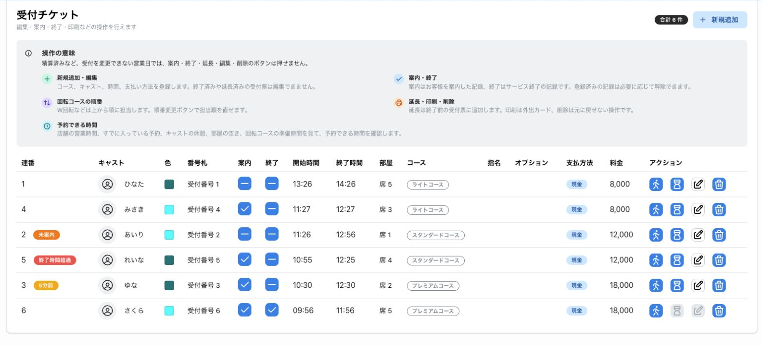762x346 pixels.
Task: Click the walking person icon in れいな's row
Action: (x=656, y=260)
